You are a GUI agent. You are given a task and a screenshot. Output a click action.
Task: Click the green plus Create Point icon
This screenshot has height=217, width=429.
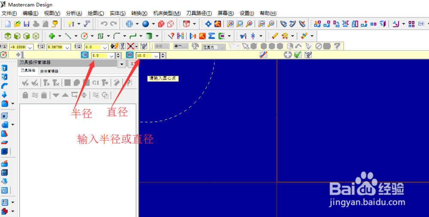click(52, 36)
